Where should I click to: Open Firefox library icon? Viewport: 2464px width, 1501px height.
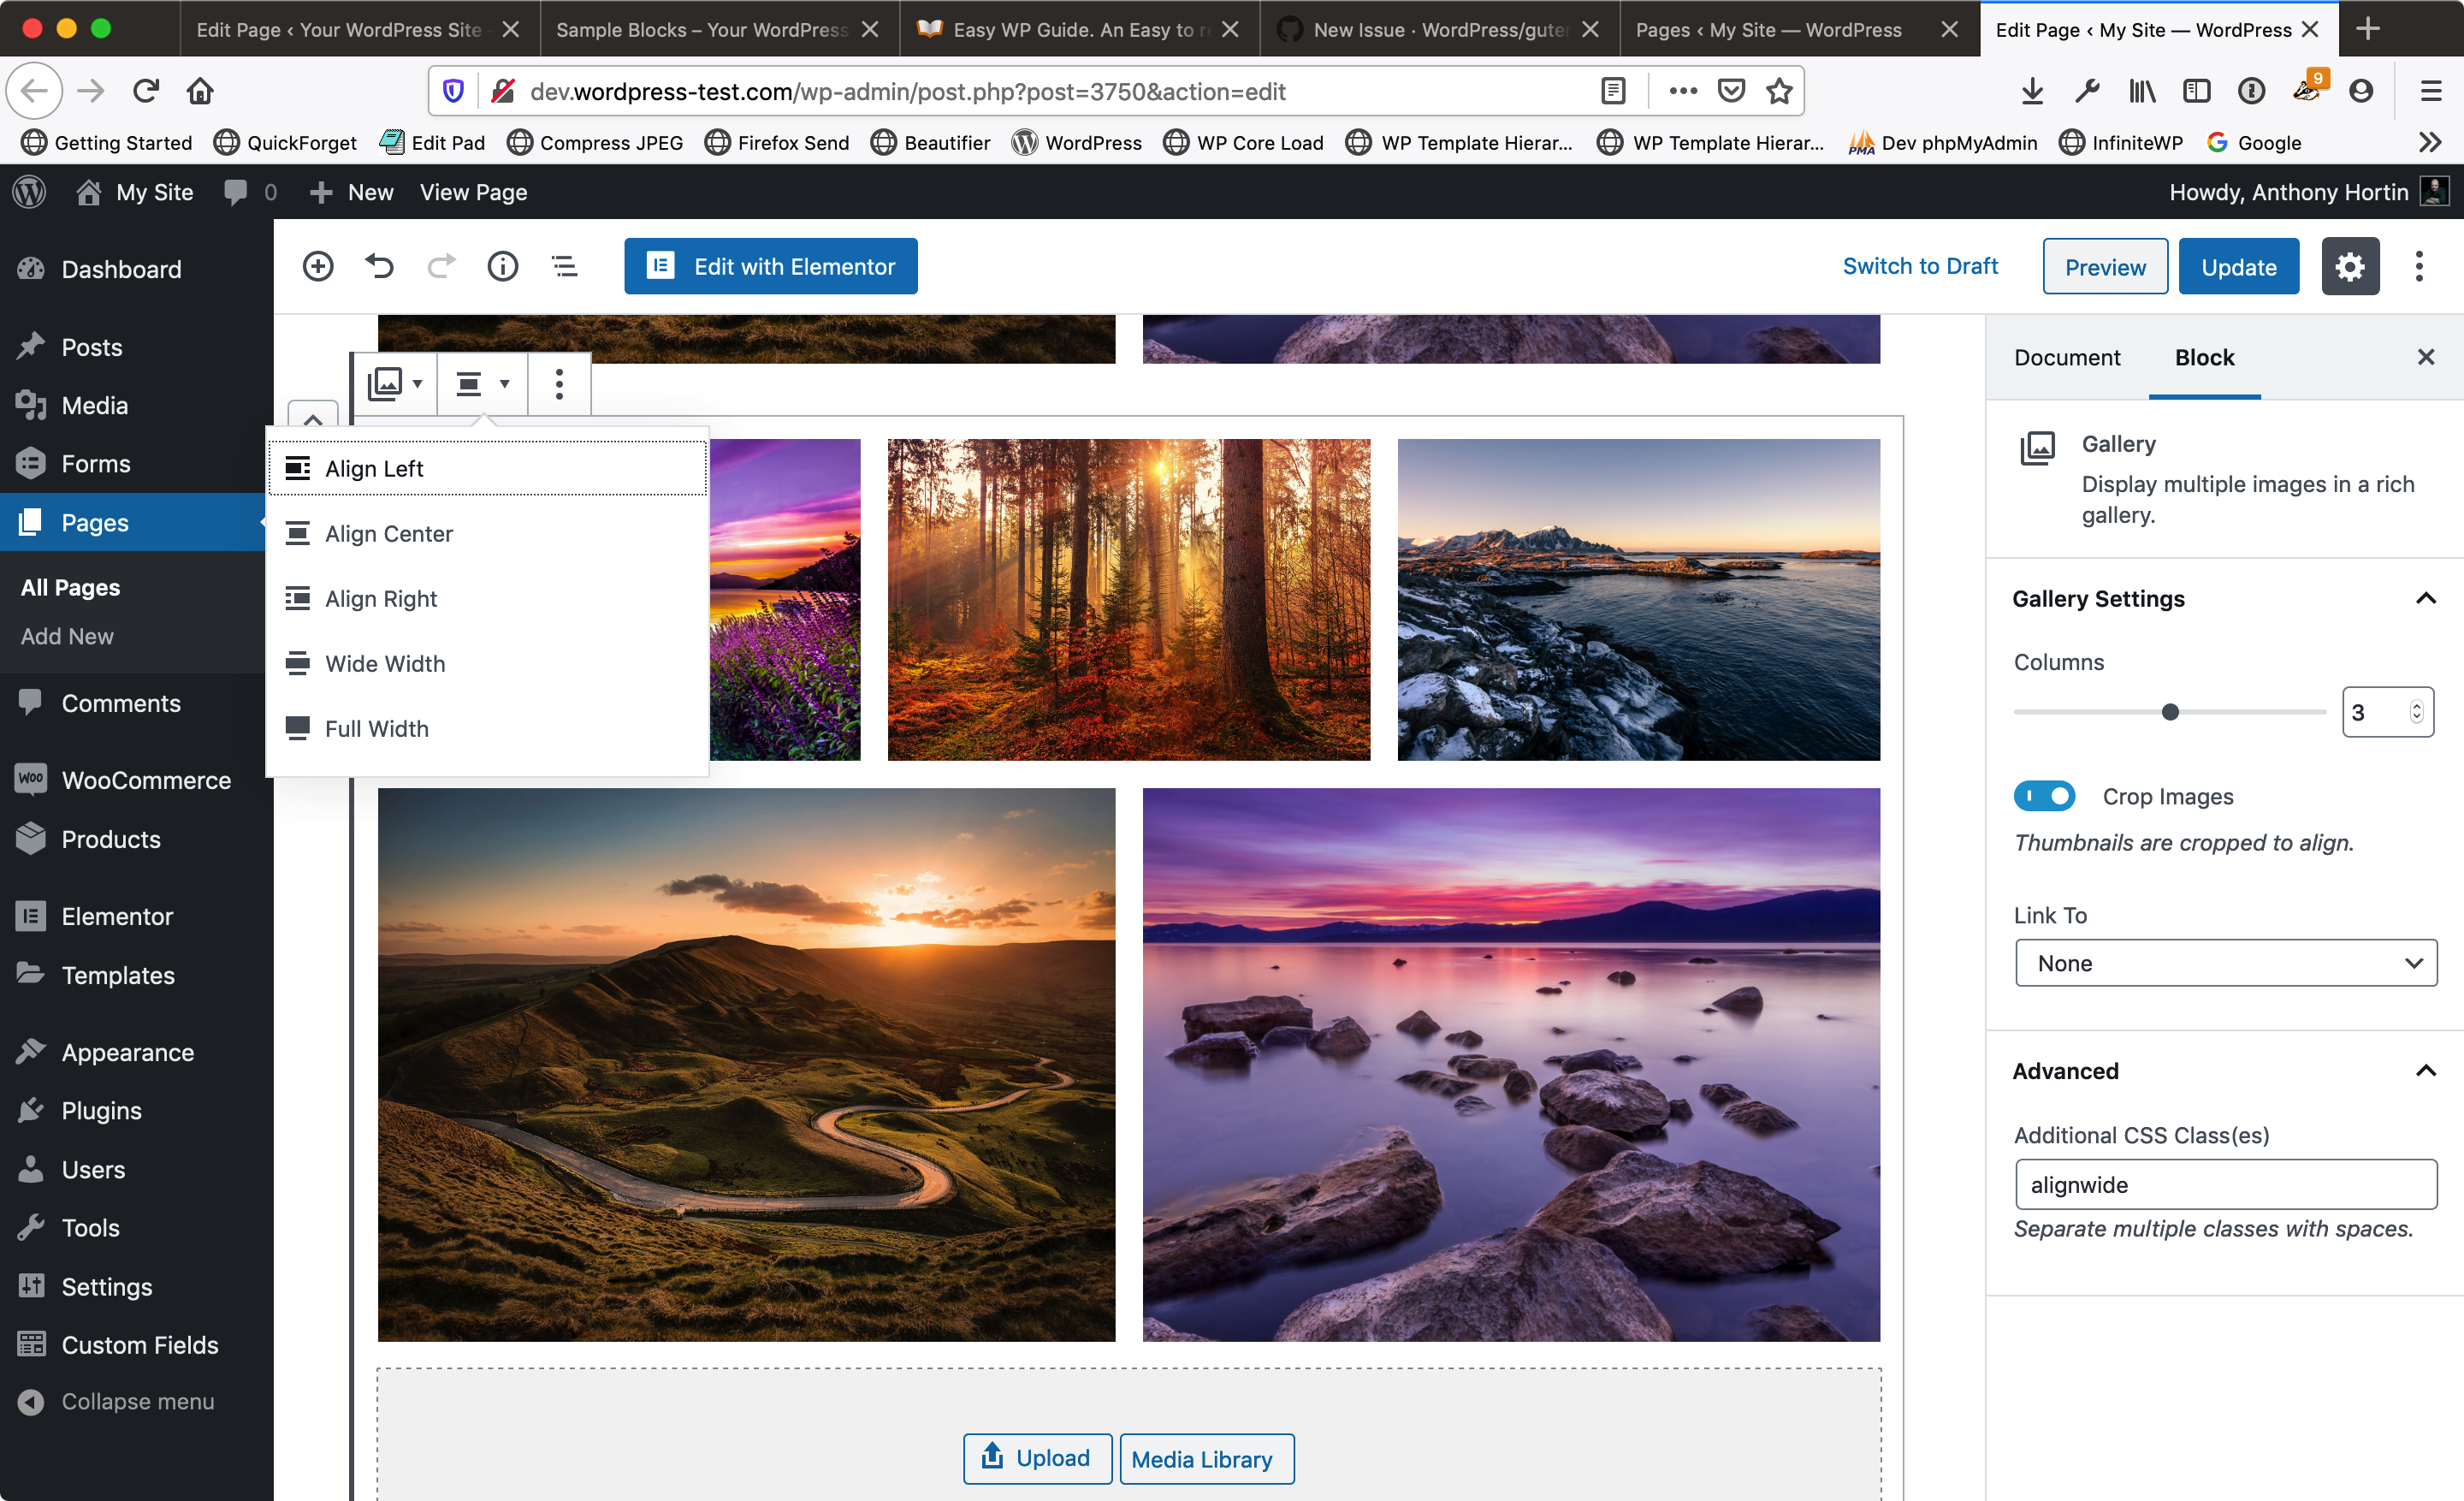2141,91
